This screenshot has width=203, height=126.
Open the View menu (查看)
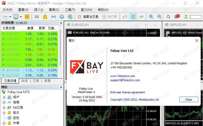pyautogui.click(x=23, y=10)
